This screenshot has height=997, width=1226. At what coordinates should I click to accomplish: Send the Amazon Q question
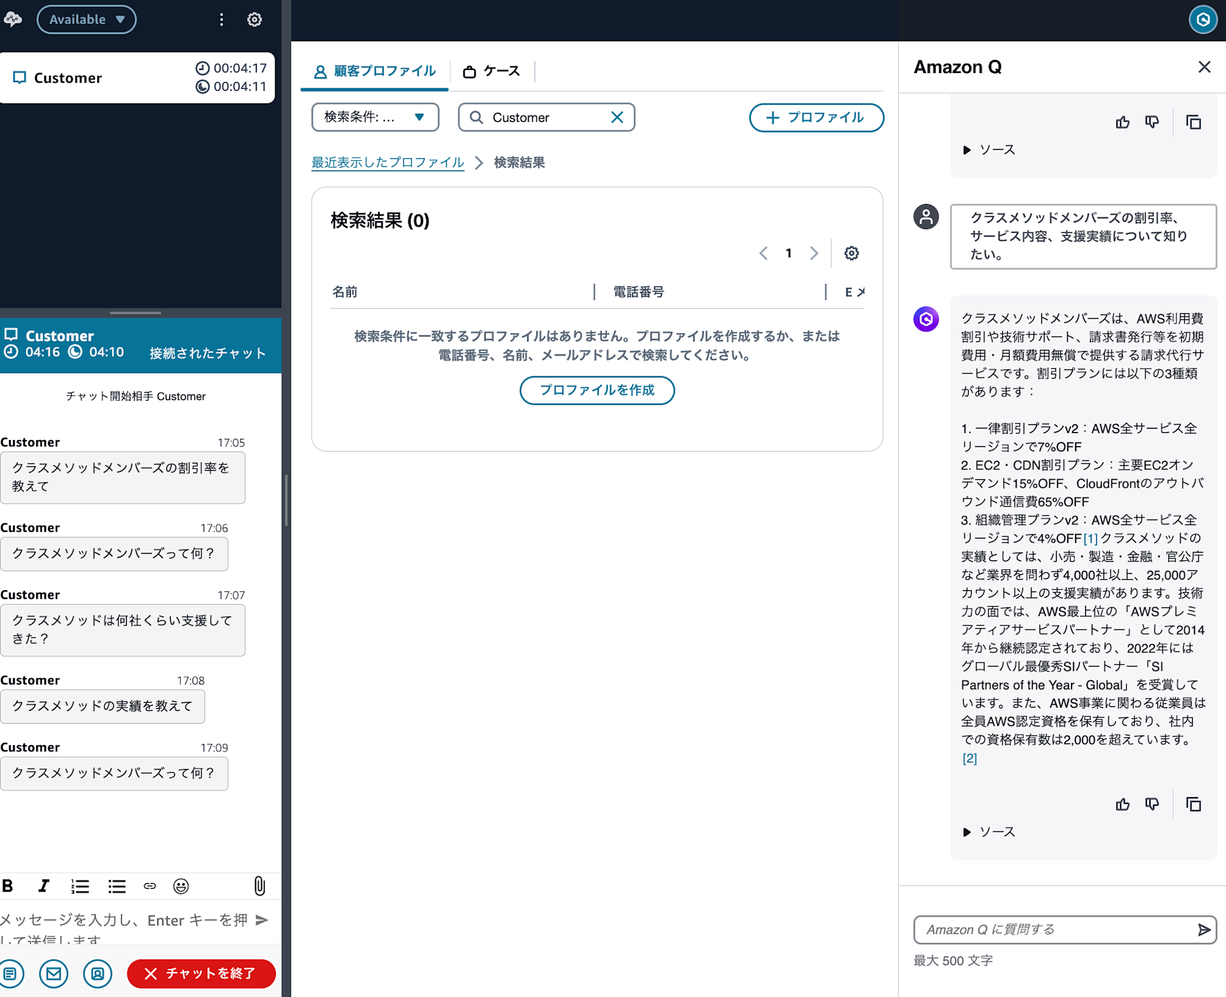pos(1203,930)
